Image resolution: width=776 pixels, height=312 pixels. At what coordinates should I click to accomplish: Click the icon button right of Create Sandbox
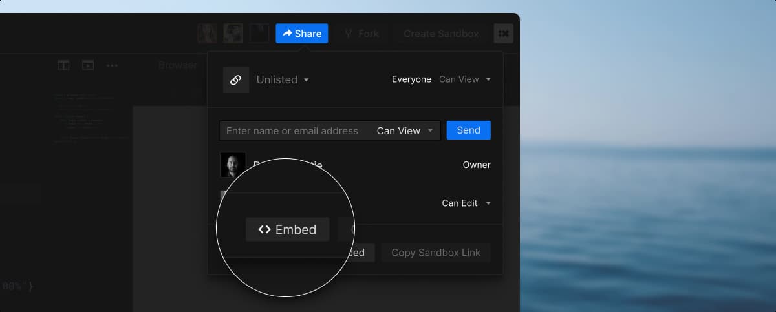point(503,34)
